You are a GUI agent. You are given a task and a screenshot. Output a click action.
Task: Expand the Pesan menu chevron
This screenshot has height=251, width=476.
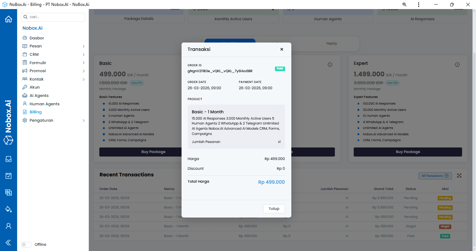84,46
